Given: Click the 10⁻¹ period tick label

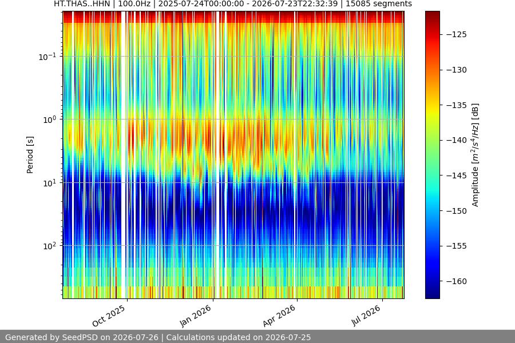Looking at the screenshot, I should click(47, 57).
